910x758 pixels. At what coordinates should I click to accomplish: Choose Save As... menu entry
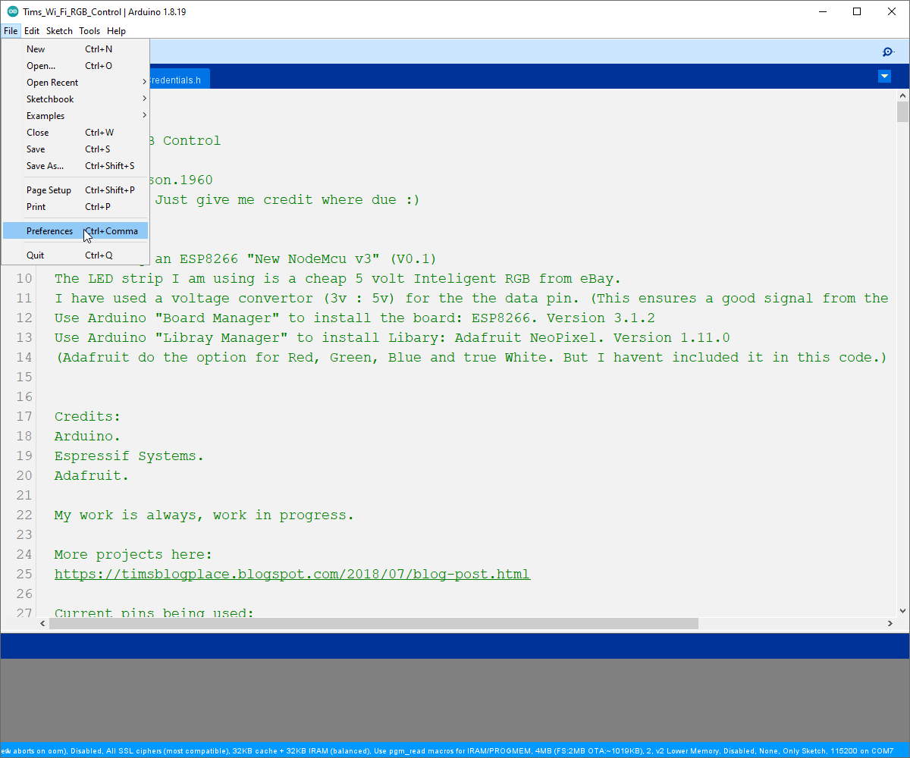[75, 166]
